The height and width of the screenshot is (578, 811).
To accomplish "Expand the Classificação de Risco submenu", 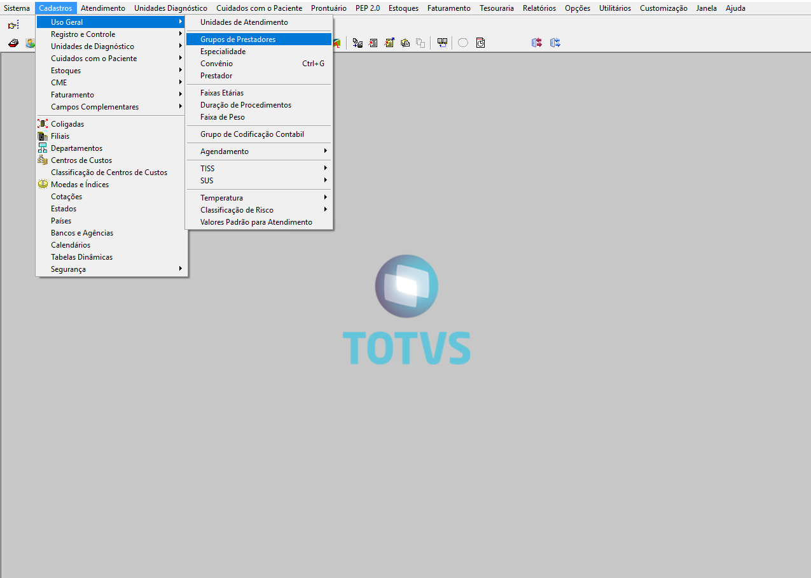I will click(x=259, y=210).
